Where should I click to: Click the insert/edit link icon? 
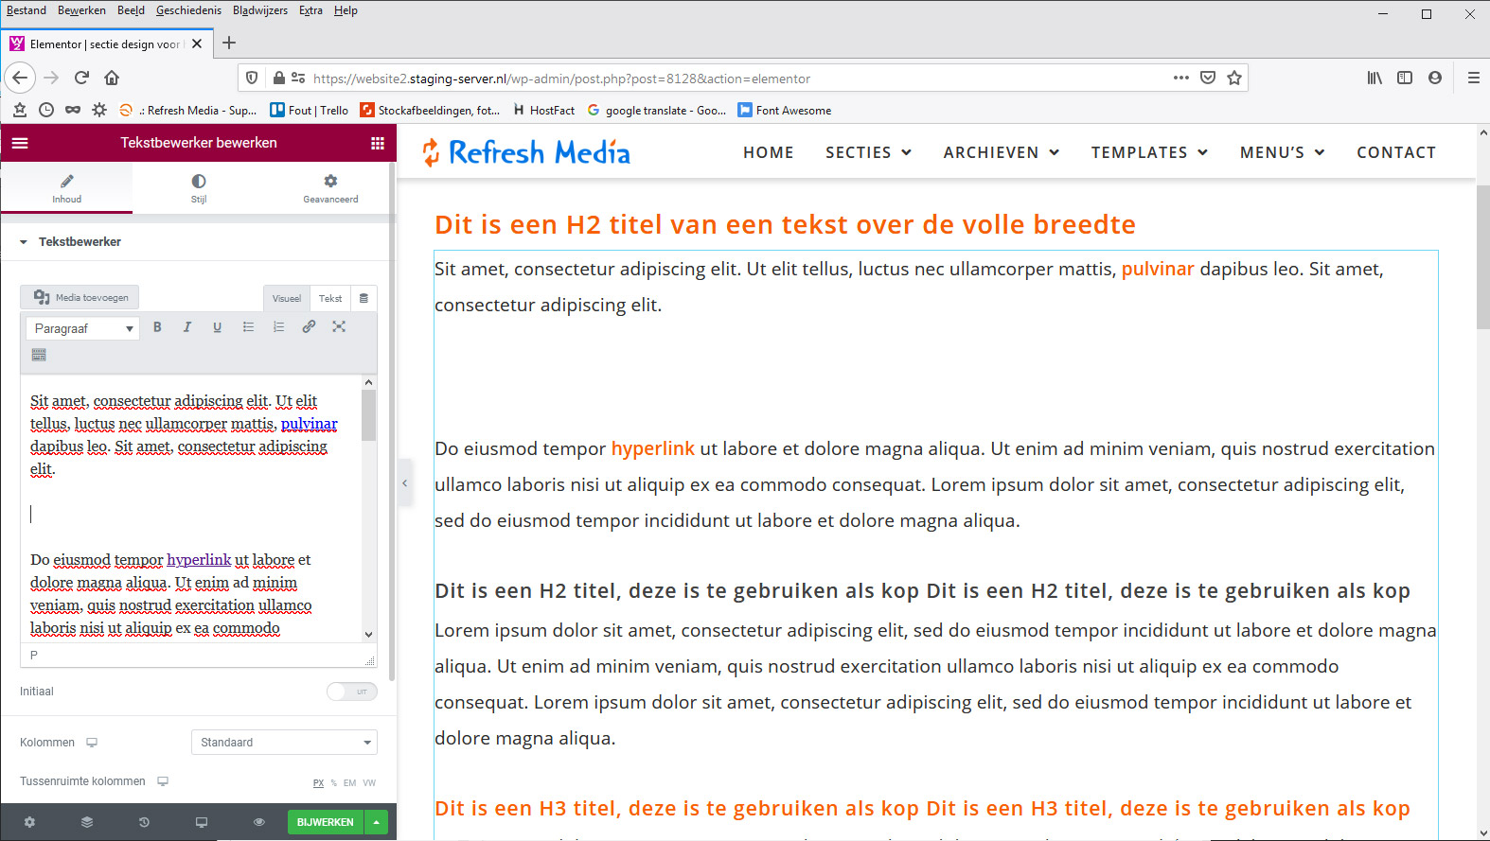309,327
